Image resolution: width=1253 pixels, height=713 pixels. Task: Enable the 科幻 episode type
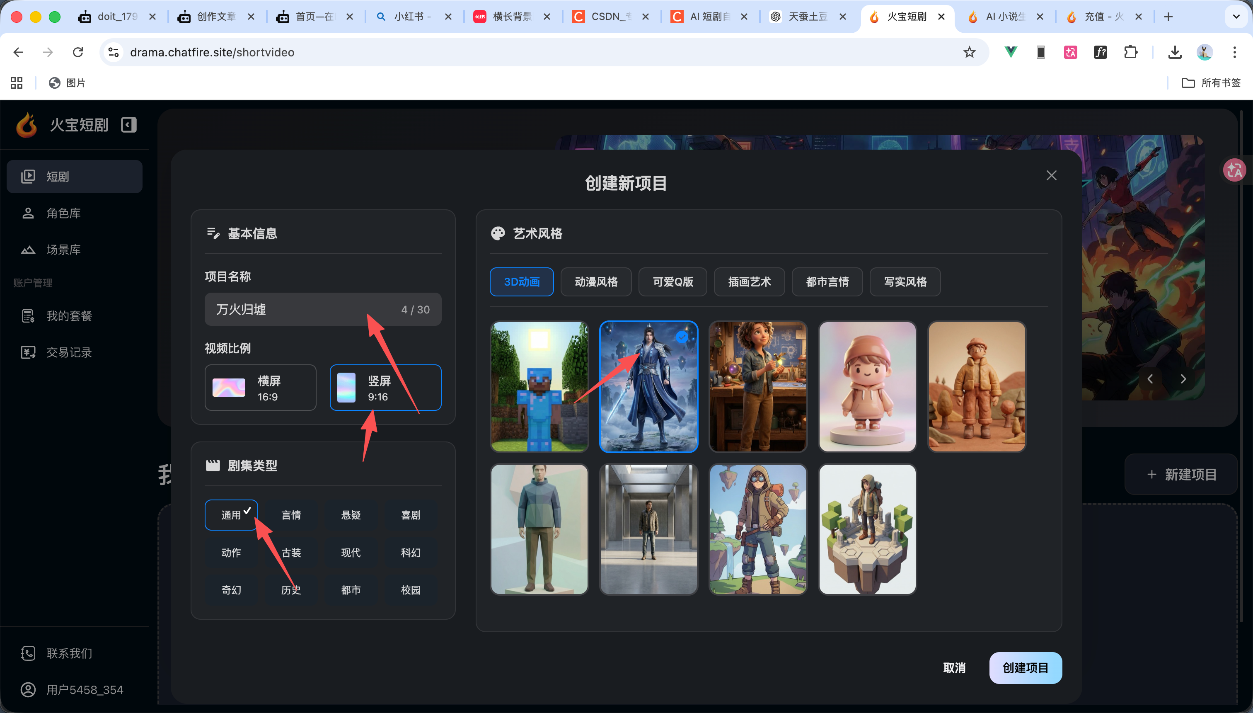(410, 553)
